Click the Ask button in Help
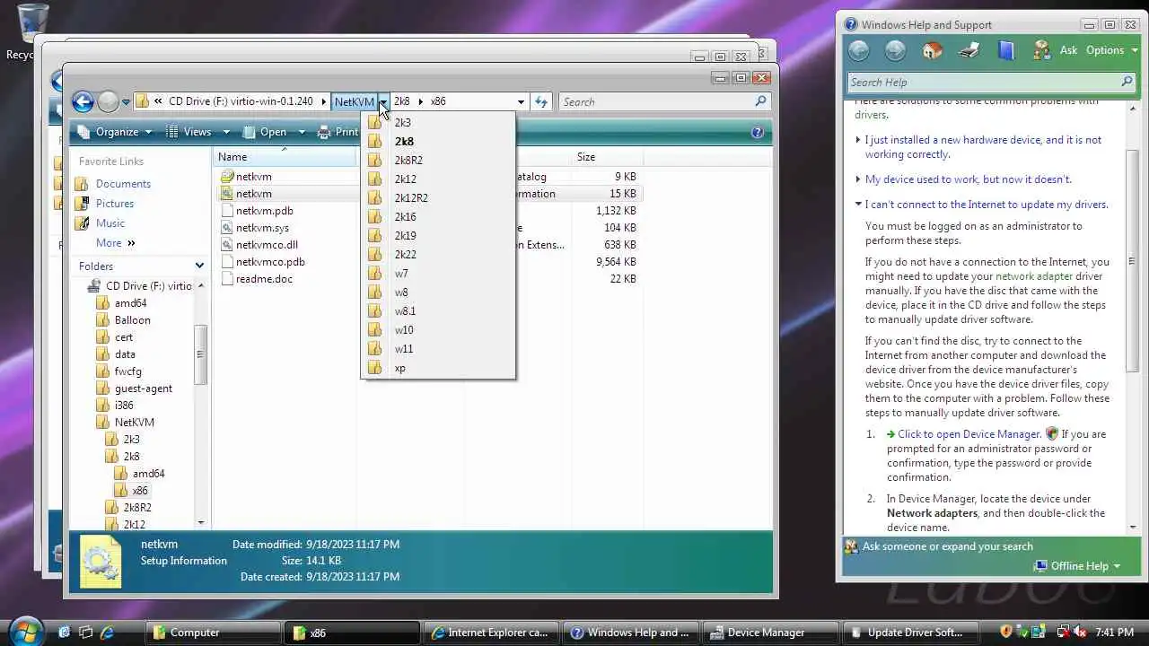 coord(1056,50)
